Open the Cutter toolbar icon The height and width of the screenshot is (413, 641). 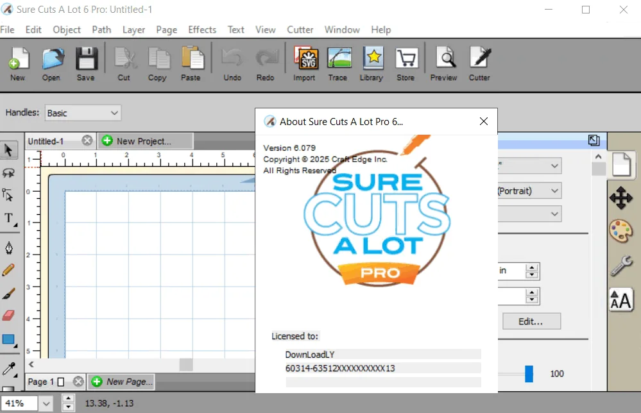click(x=479, y=63)
